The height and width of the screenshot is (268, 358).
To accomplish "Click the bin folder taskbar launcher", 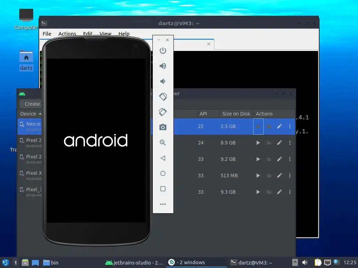I will pyautogui.click(x=51, y=262).
